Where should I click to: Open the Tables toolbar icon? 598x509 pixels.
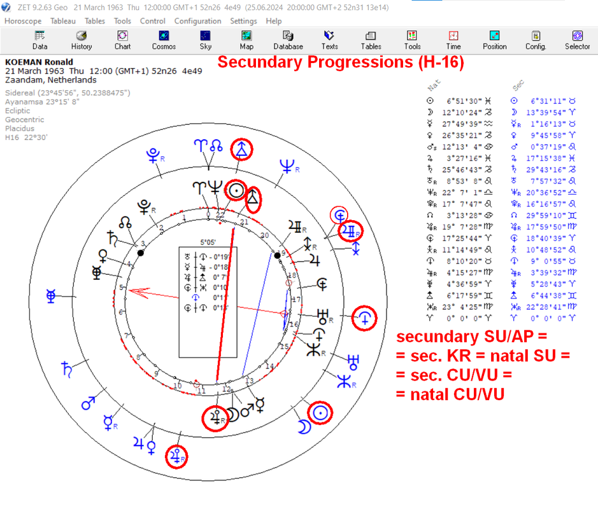click(x=371, y=40)
